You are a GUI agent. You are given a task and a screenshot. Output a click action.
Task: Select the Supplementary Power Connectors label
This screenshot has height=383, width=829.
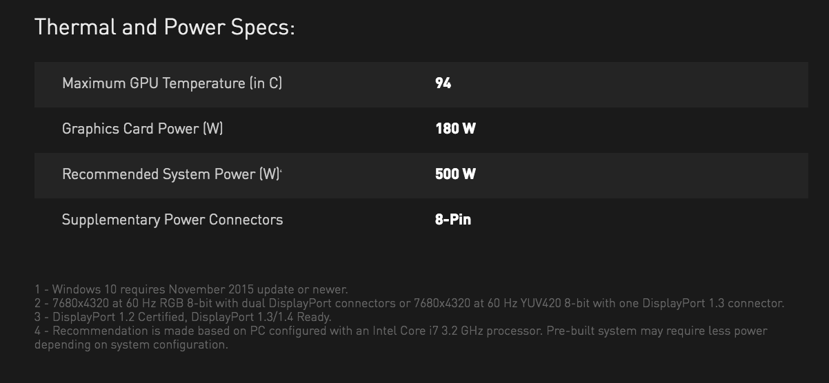(172, 220)
